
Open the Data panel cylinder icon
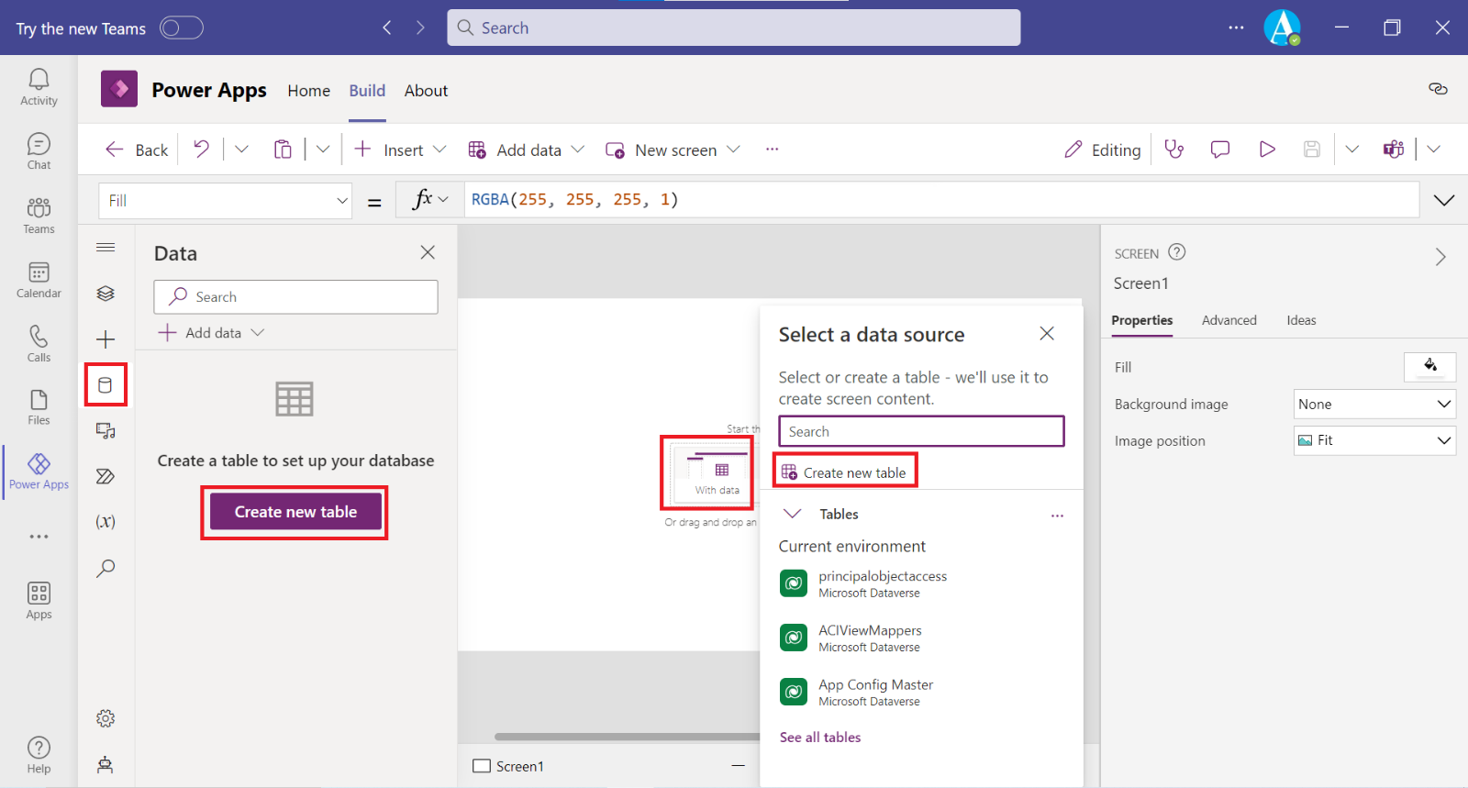[x=106, y=385]
